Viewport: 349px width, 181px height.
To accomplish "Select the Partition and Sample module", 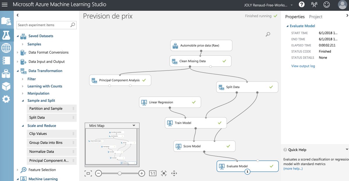I will 51,108.
